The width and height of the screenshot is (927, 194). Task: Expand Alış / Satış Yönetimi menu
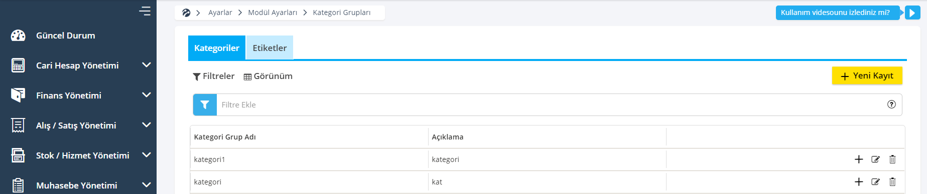147,125
